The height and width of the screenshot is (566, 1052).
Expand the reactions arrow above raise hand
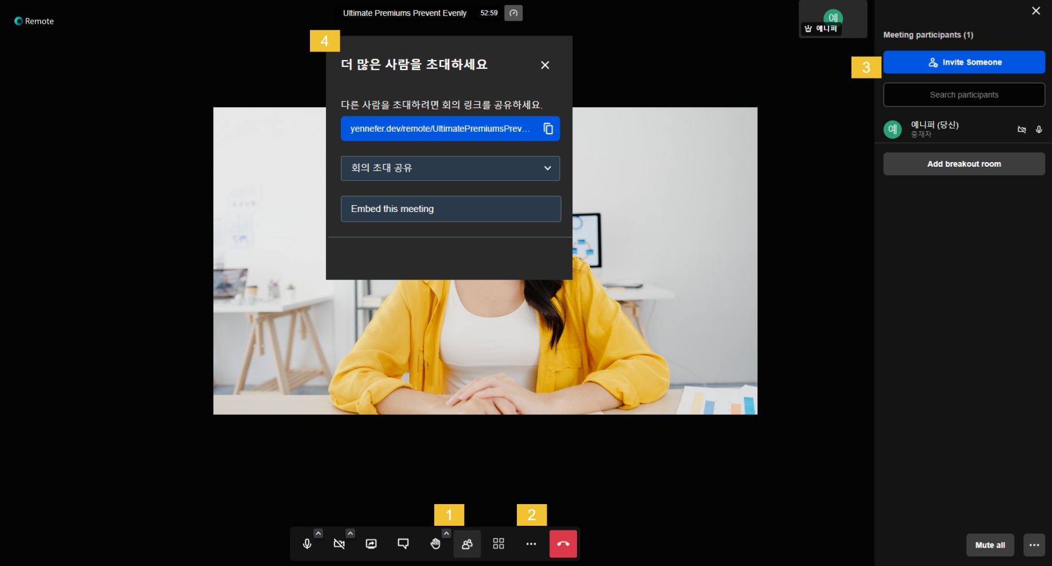click(x=446, y=533)
